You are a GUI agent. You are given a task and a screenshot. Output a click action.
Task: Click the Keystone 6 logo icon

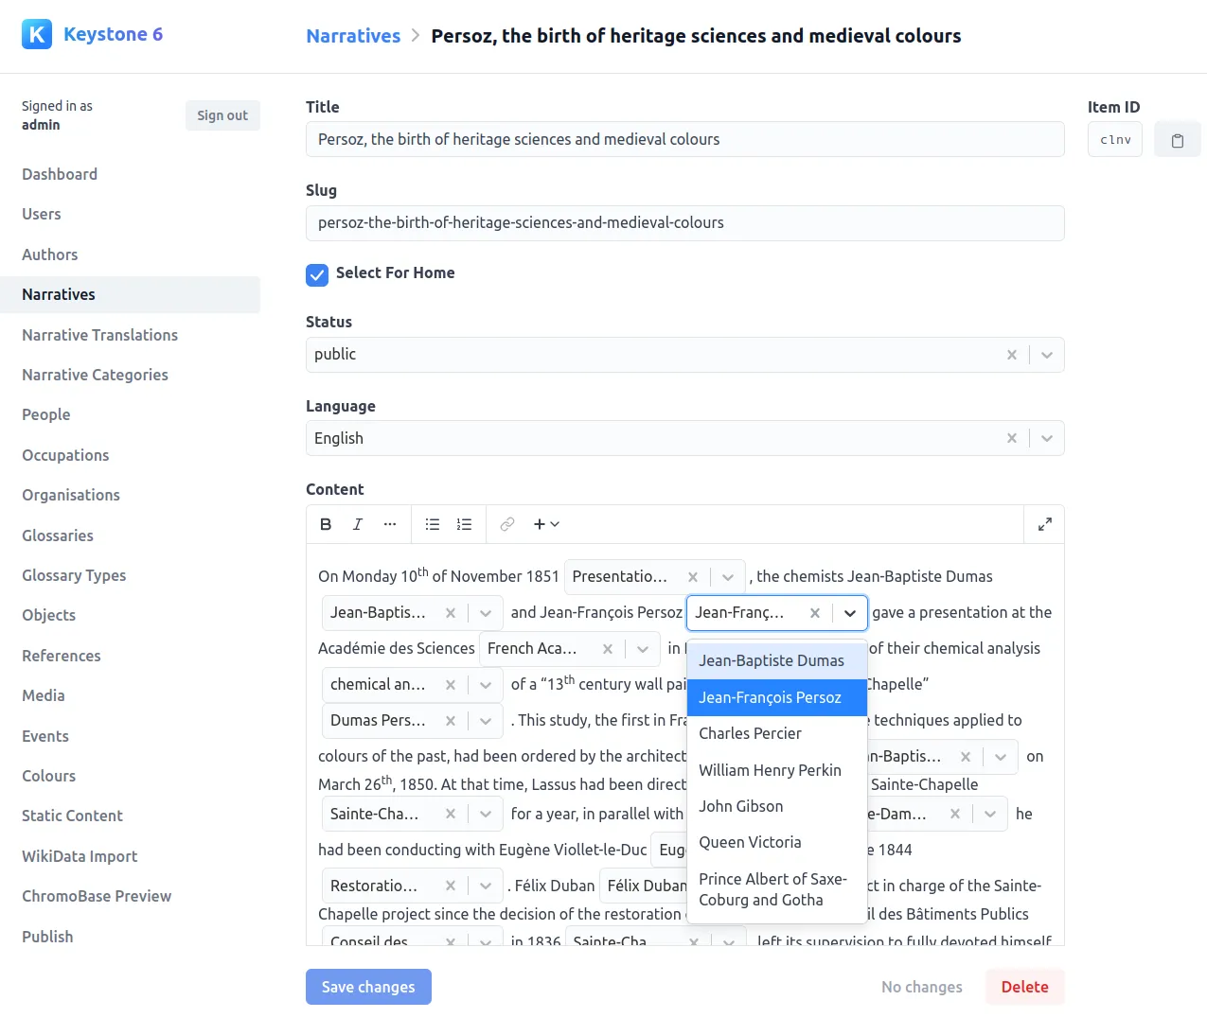click(x=37, y=34)
